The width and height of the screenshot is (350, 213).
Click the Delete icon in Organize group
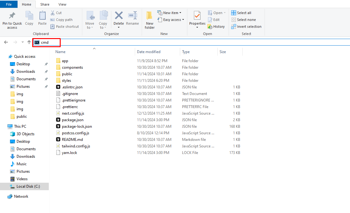[x=119, y=16]
